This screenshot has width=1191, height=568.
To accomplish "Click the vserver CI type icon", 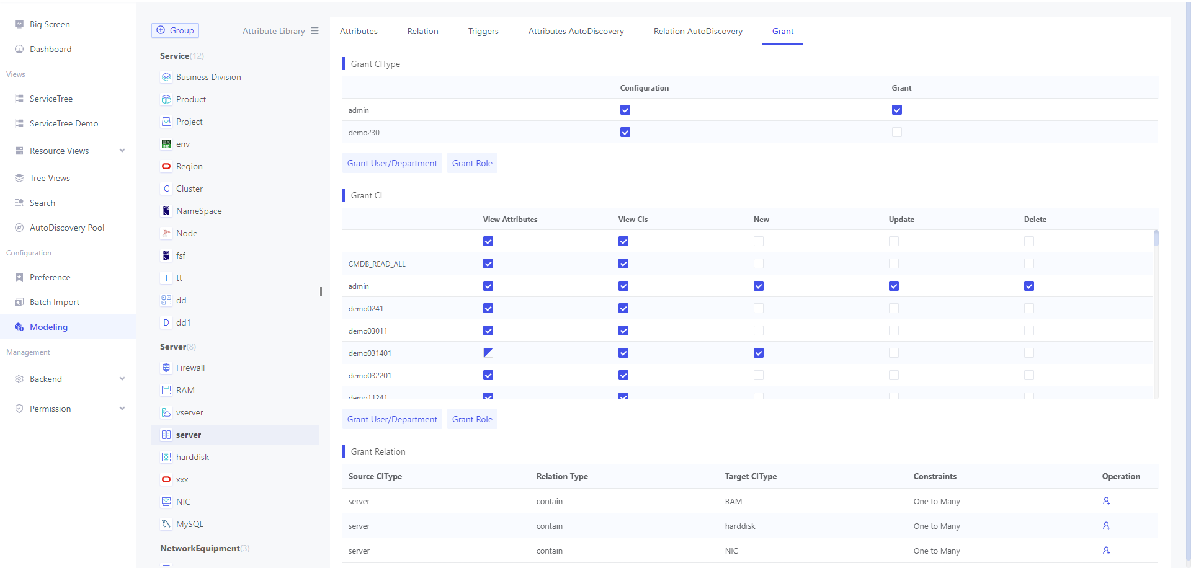I will 166,412.
